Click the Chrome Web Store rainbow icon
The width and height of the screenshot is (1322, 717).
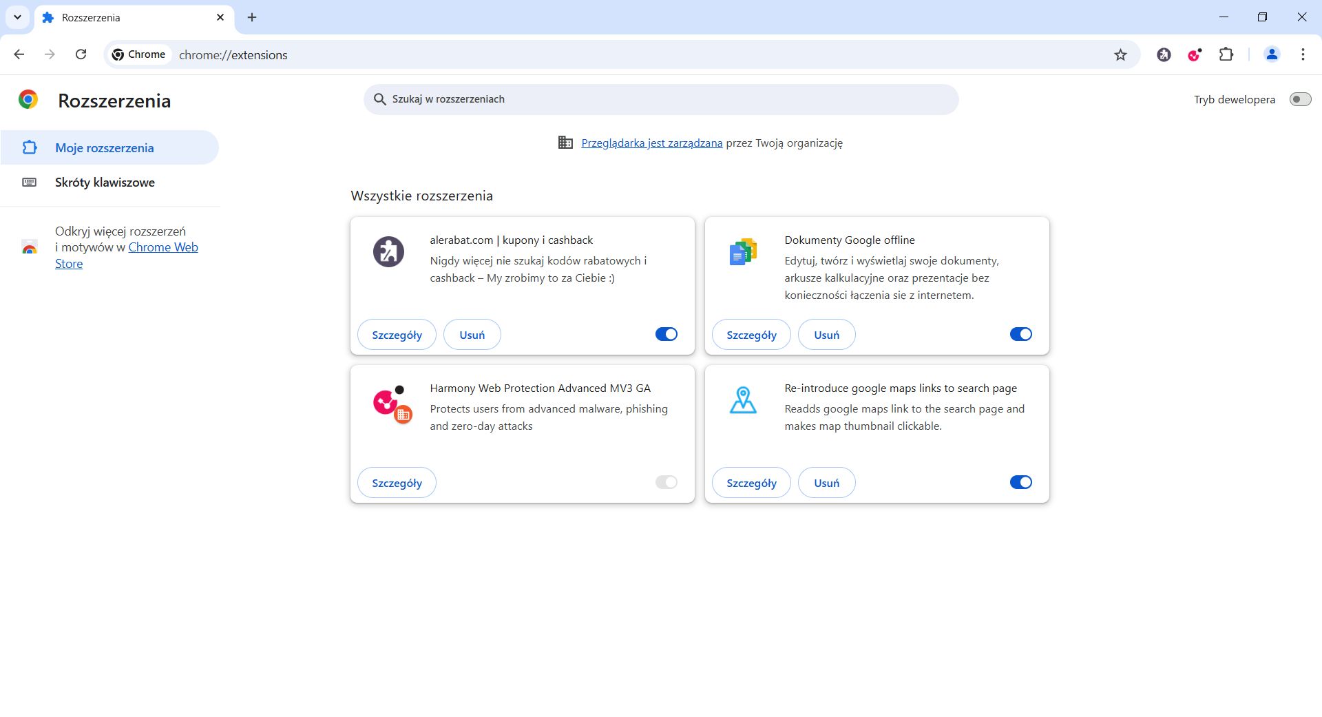pyautogui.click(x=29, y=247)
